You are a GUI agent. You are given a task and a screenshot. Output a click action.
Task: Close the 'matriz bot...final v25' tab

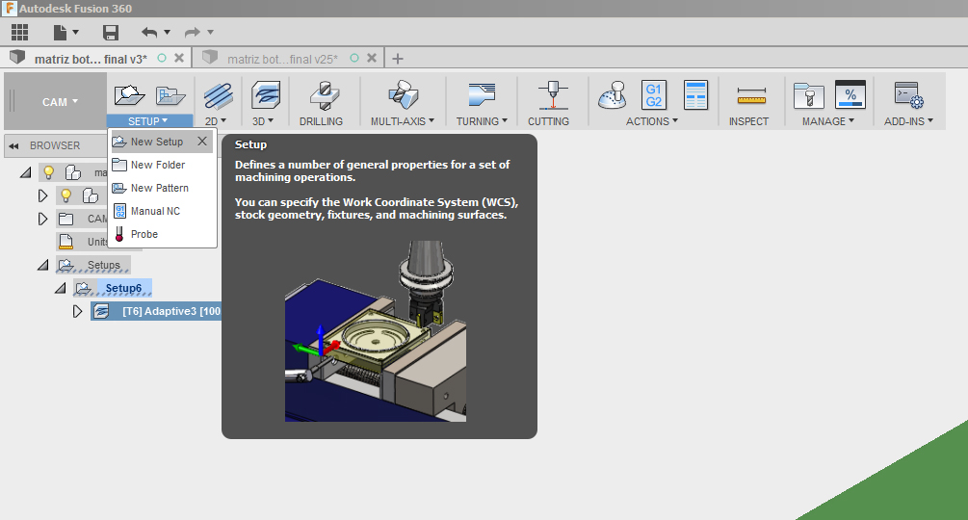[x=372, y=58]
